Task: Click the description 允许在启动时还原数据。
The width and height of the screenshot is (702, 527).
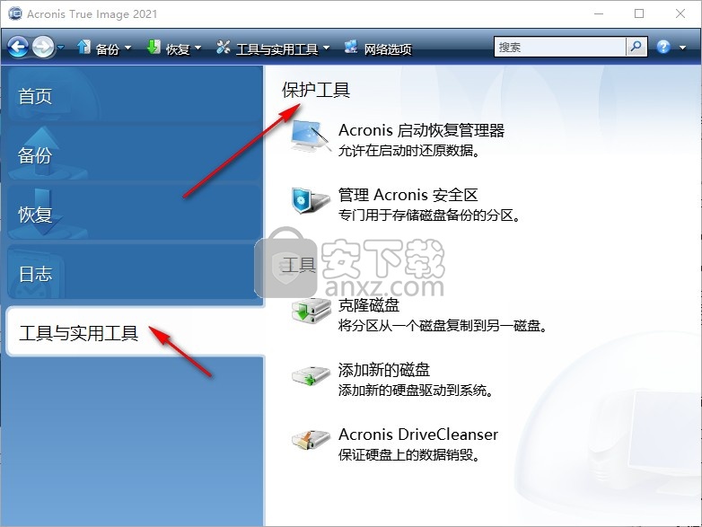Action: click(x=409, y=151)
